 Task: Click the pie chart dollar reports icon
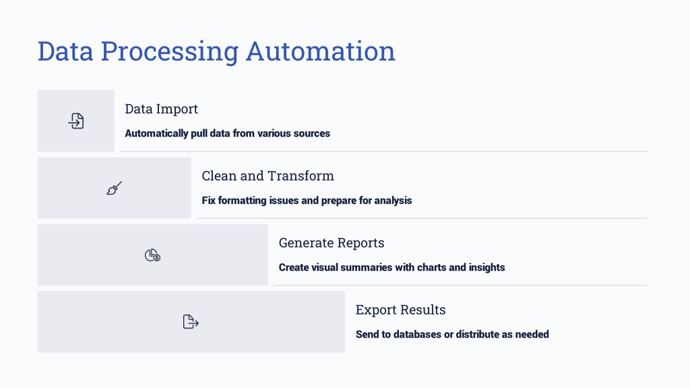(x=153, y=255)
